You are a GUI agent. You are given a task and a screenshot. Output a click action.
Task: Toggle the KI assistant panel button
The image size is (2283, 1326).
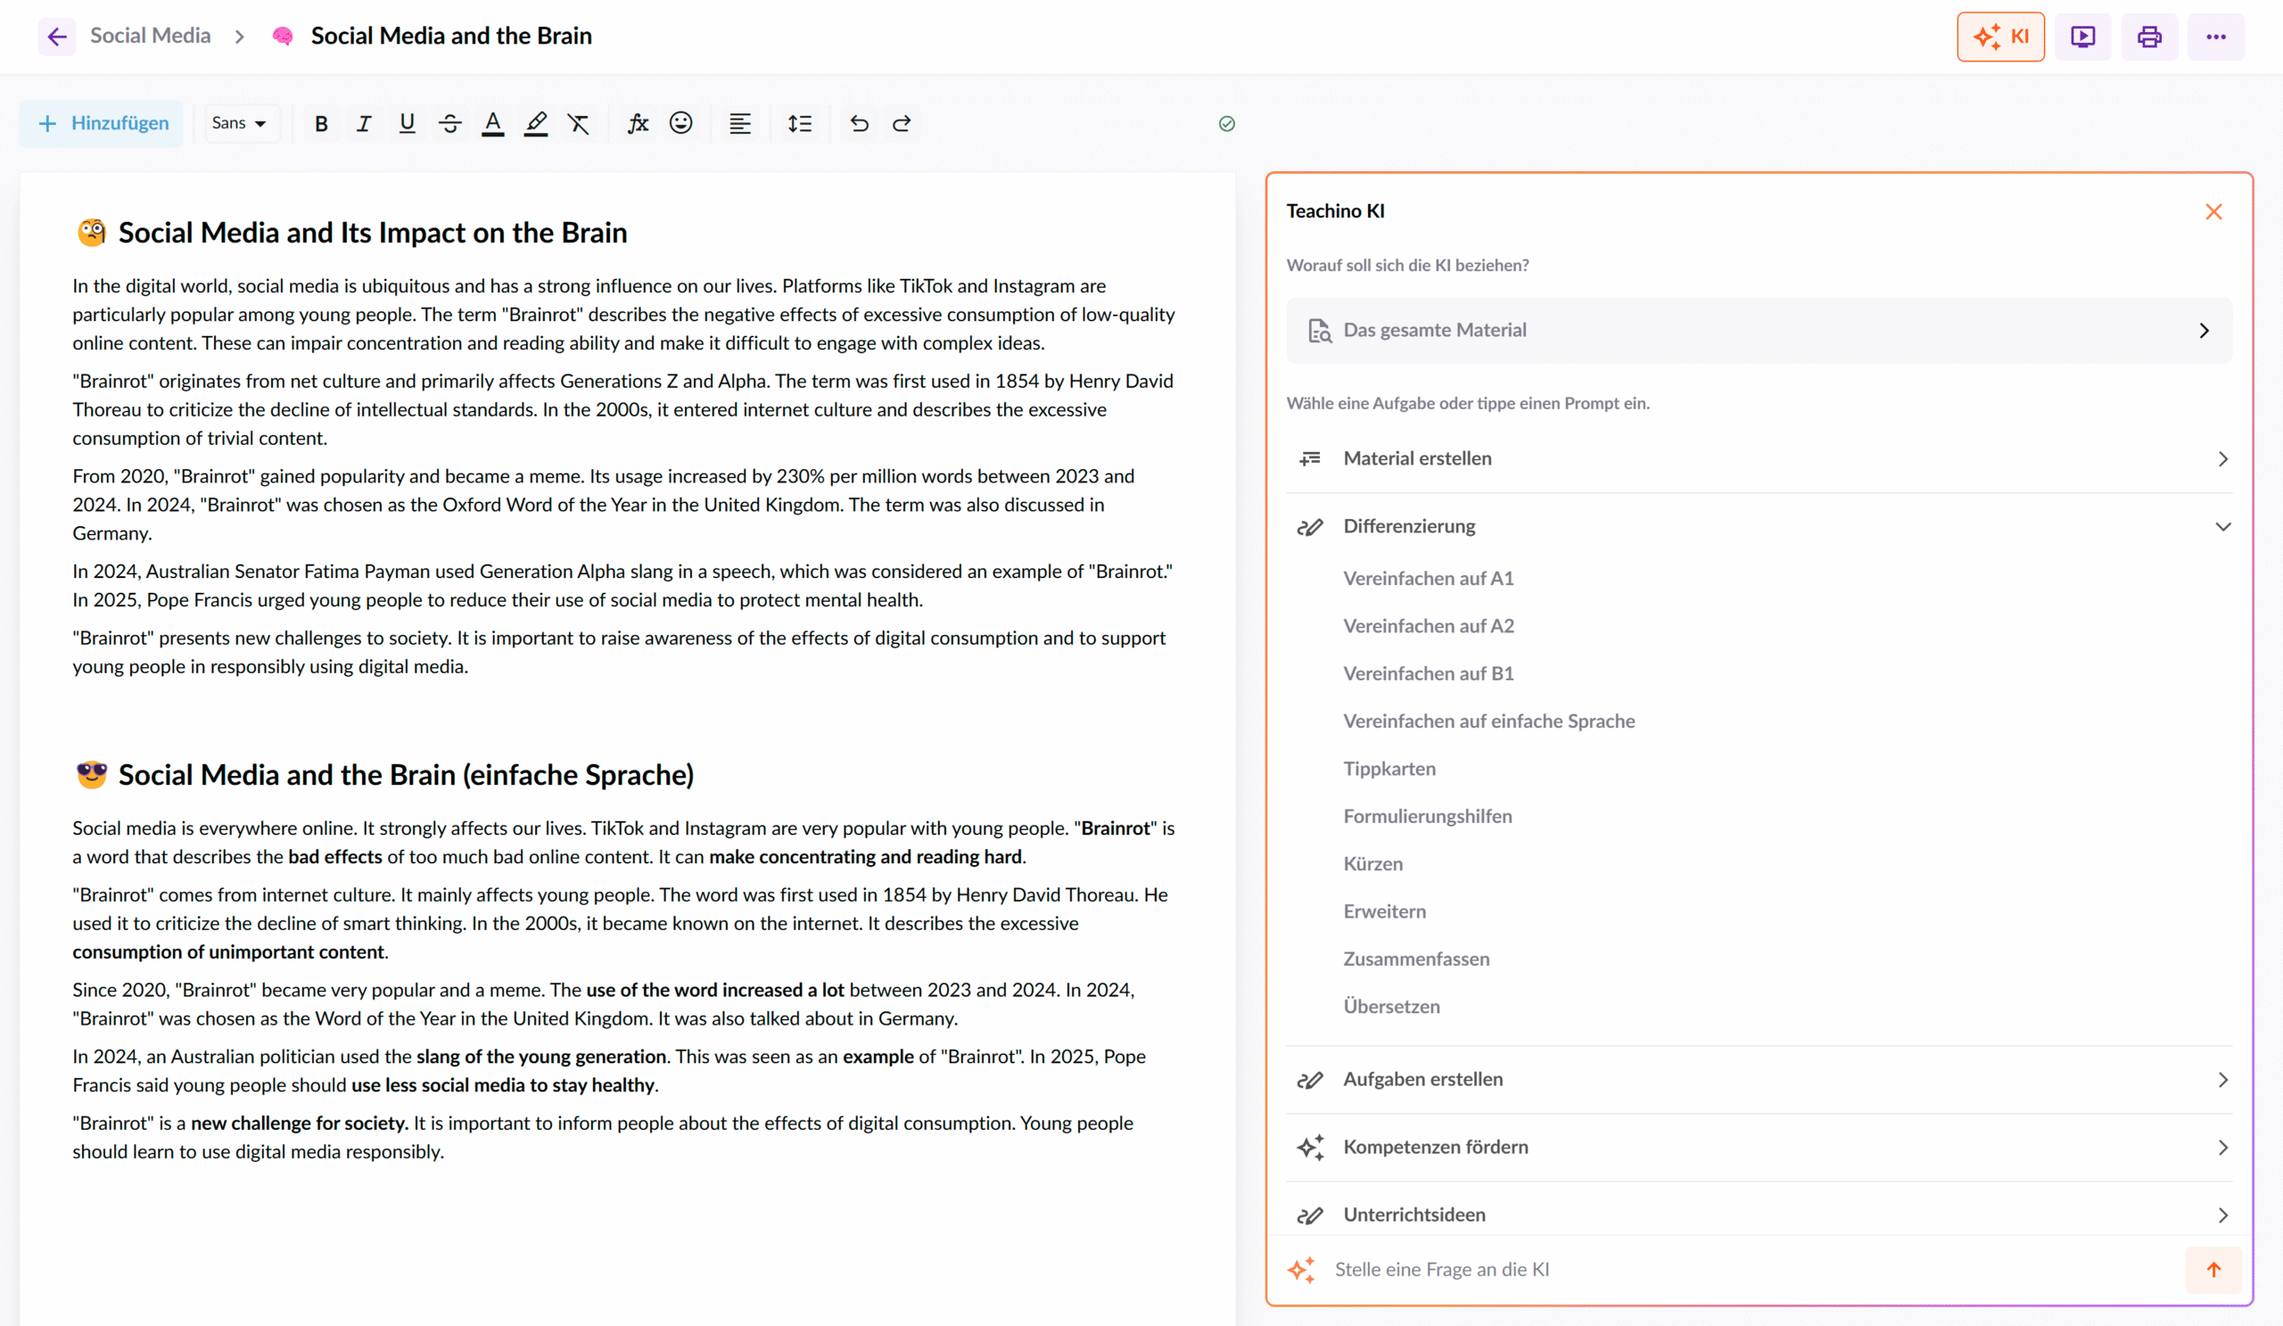(2000, 37)
